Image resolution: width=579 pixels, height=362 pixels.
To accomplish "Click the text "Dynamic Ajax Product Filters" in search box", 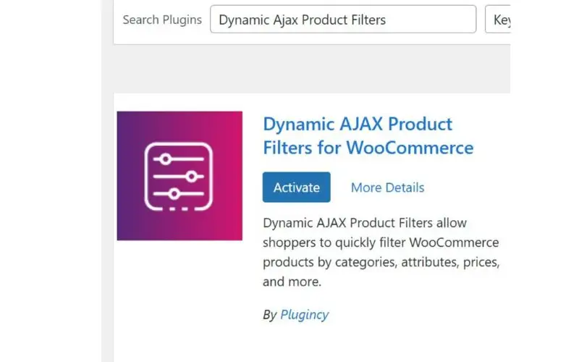I will pos(302,20).
